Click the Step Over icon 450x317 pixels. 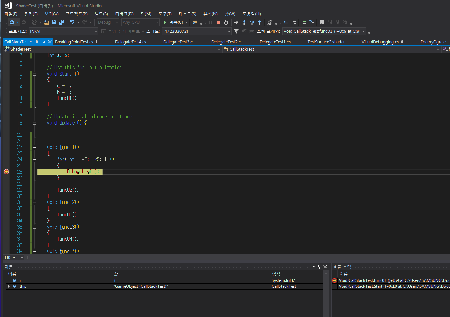coord(252,22)
